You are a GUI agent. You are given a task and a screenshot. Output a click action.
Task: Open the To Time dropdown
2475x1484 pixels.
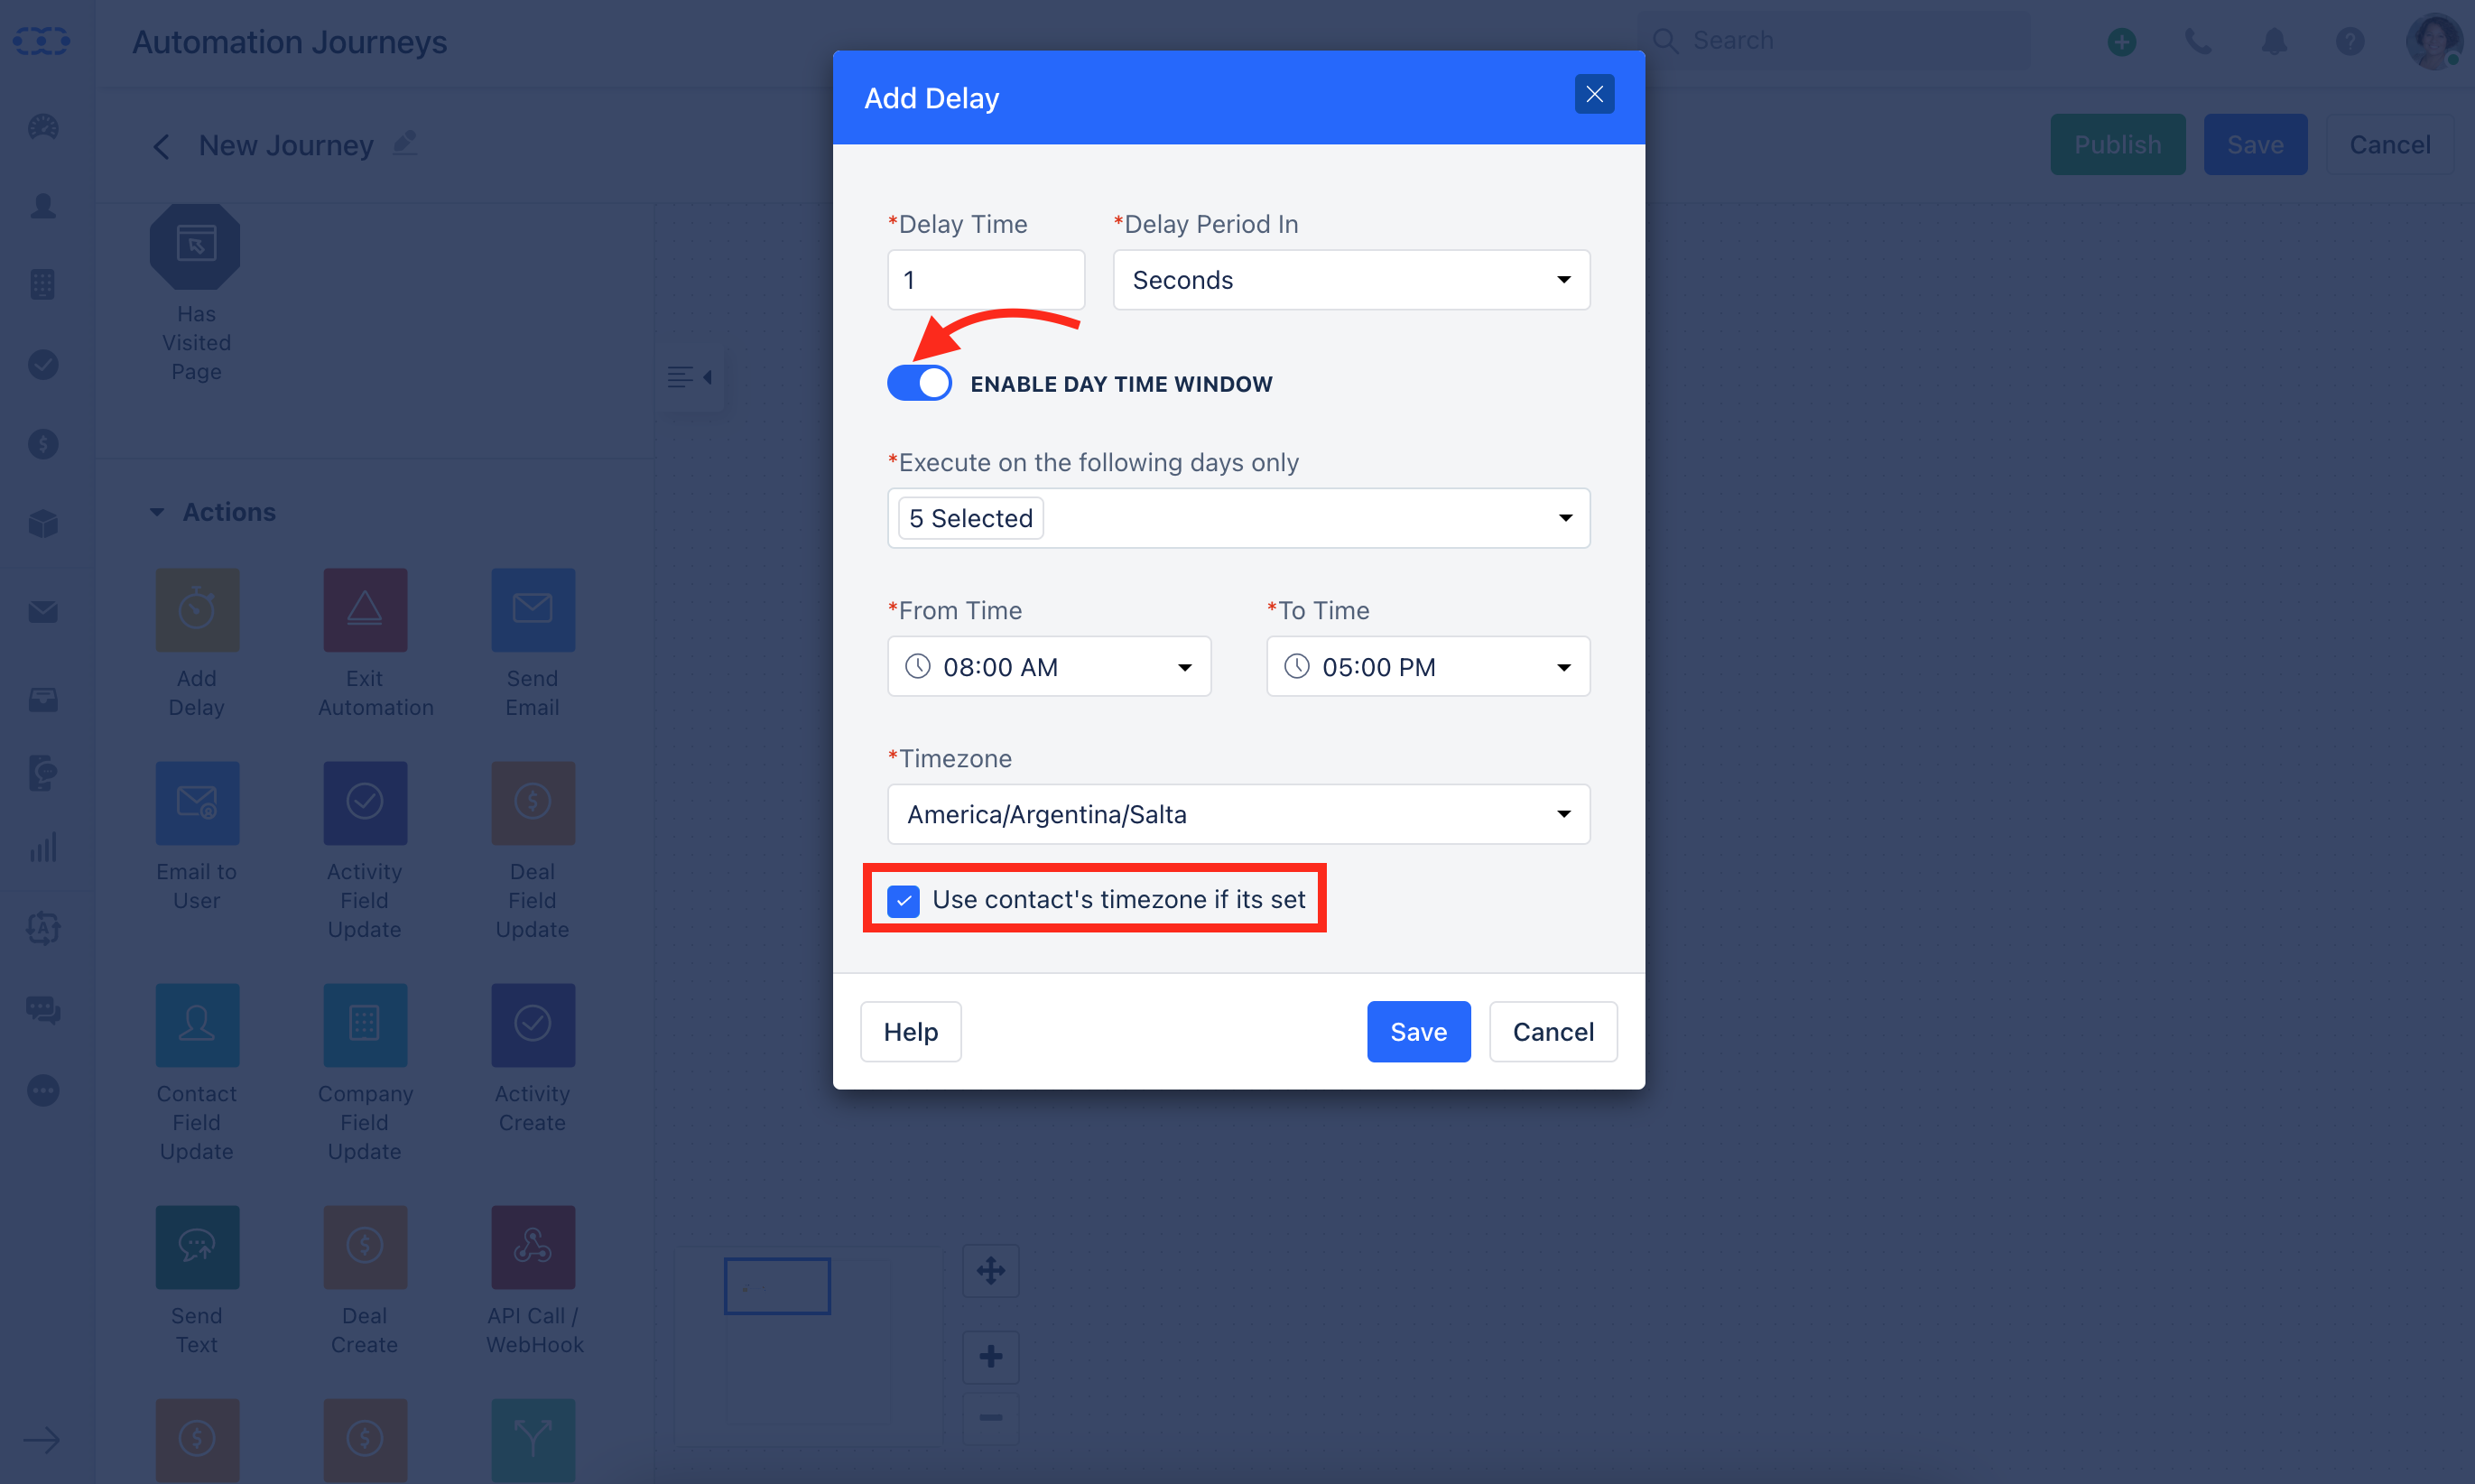tap(1428, 666)
